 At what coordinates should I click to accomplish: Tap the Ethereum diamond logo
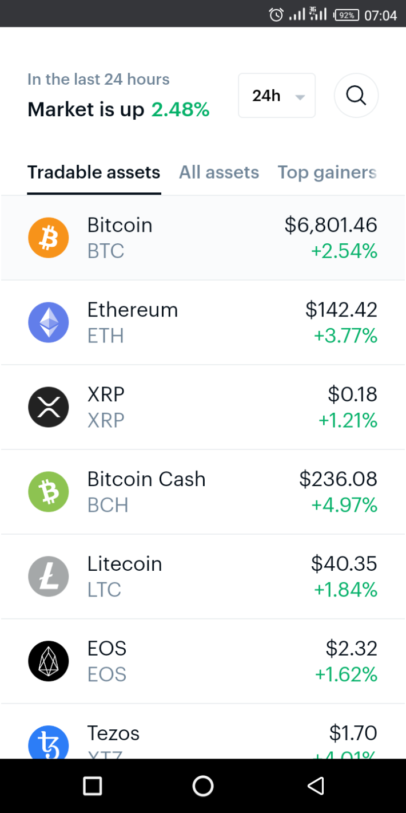(49, 322)
